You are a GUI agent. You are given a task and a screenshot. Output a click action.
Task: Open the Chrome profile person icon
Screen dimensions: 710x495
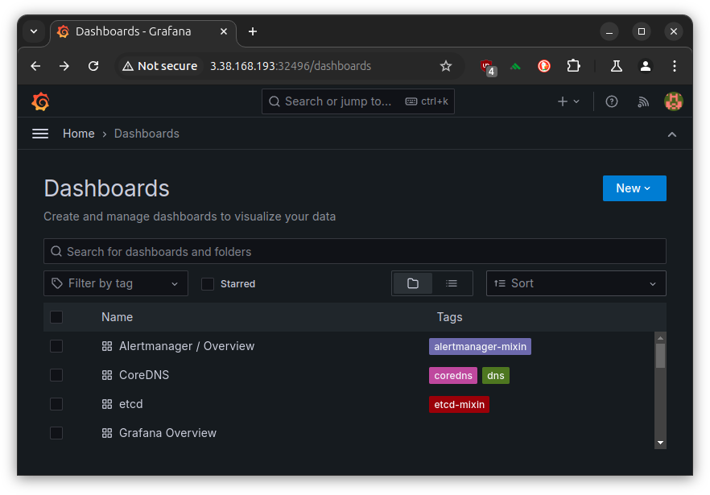tap(646, 66)
